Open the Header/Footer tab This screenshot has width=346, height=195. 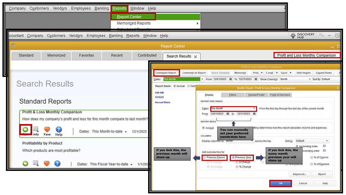(256, 95)
